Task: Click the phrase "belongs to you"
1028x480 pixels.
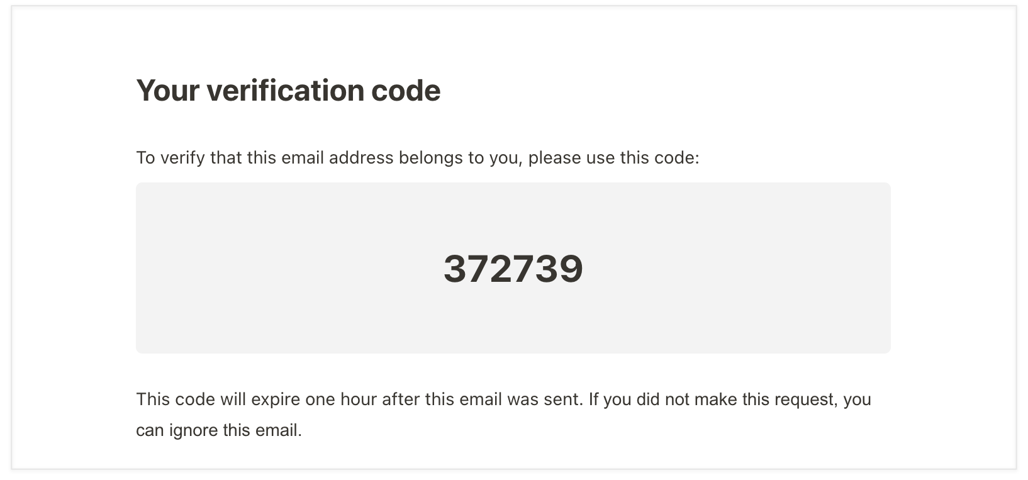Action: click(461, 157)
